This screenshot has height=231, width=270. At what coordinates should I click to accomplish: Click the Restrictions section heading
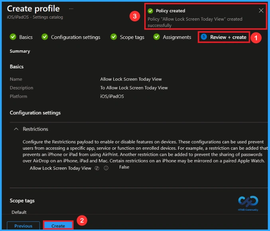point(35,129)
